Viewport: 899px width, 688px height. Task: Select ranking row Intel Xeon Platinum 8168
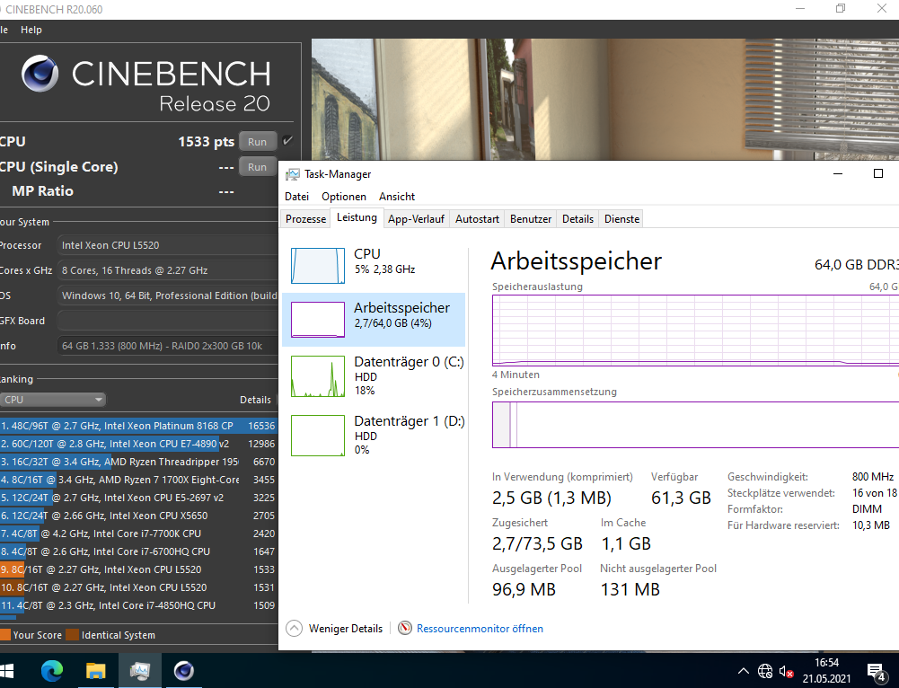point(138,426)
